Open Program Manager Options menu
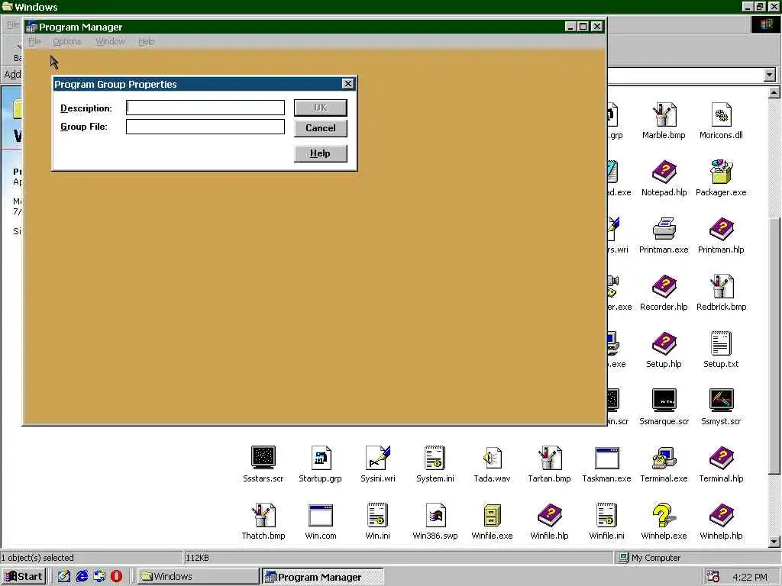 (x=67, y=41)
